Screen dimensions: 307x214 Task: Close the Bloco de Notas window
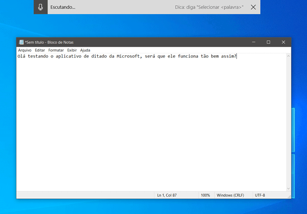click(x=283, y=42)
